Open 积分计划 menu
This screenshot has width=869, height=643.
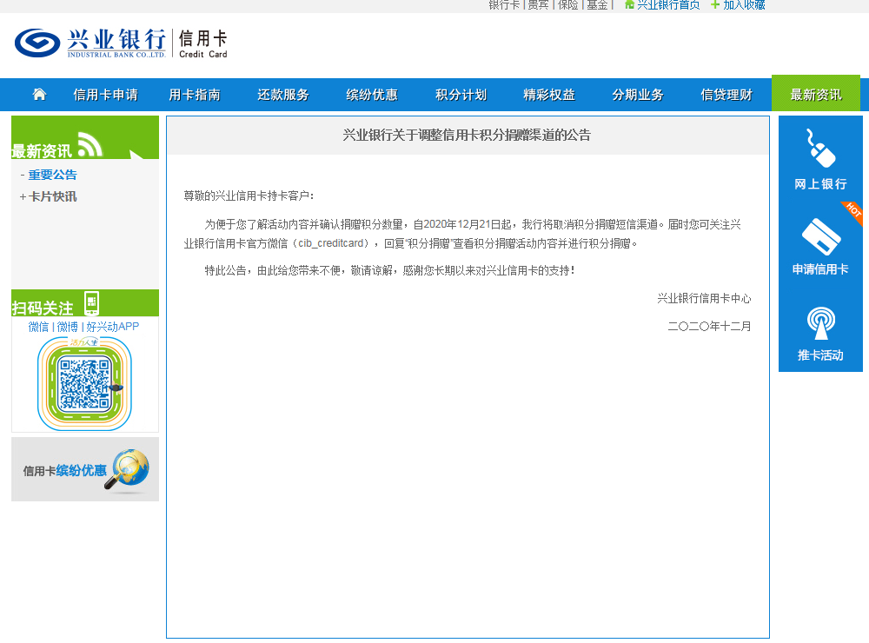point(461,95)
